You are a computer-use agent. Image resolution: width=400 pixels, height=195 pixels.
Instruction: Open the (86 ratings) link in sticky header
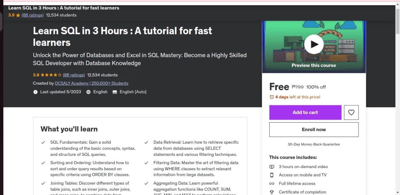pyautogui.click(x=32, y=15)
